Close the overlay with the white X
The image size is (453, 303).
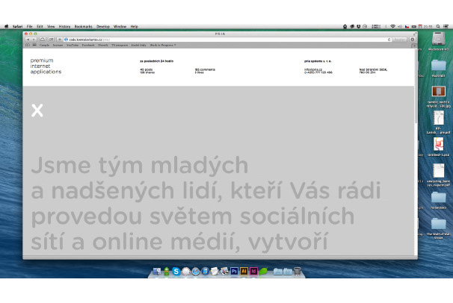[x=37, y=110]
